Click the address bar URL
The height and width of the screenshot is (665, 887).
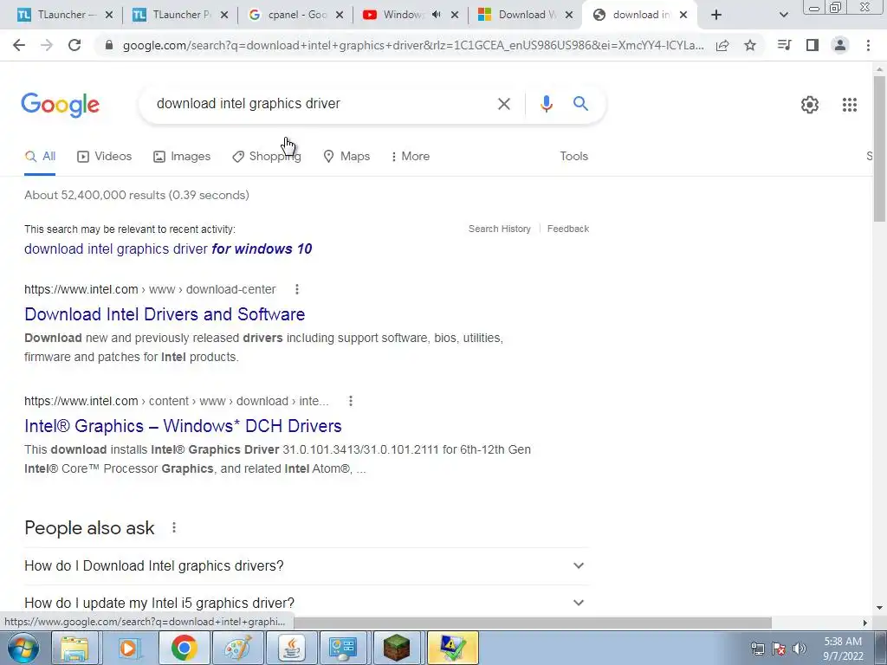click(x=413, y=46)
